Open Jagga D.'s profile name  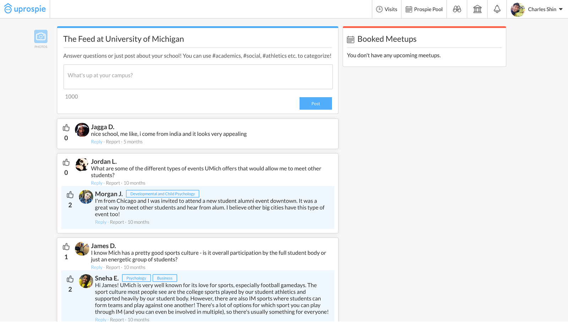pyautogui.click(x=103, y=127)
